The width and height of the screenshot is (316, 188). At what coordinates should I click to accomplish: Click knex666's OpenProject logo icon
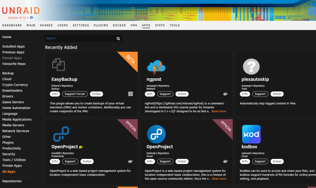61,134
